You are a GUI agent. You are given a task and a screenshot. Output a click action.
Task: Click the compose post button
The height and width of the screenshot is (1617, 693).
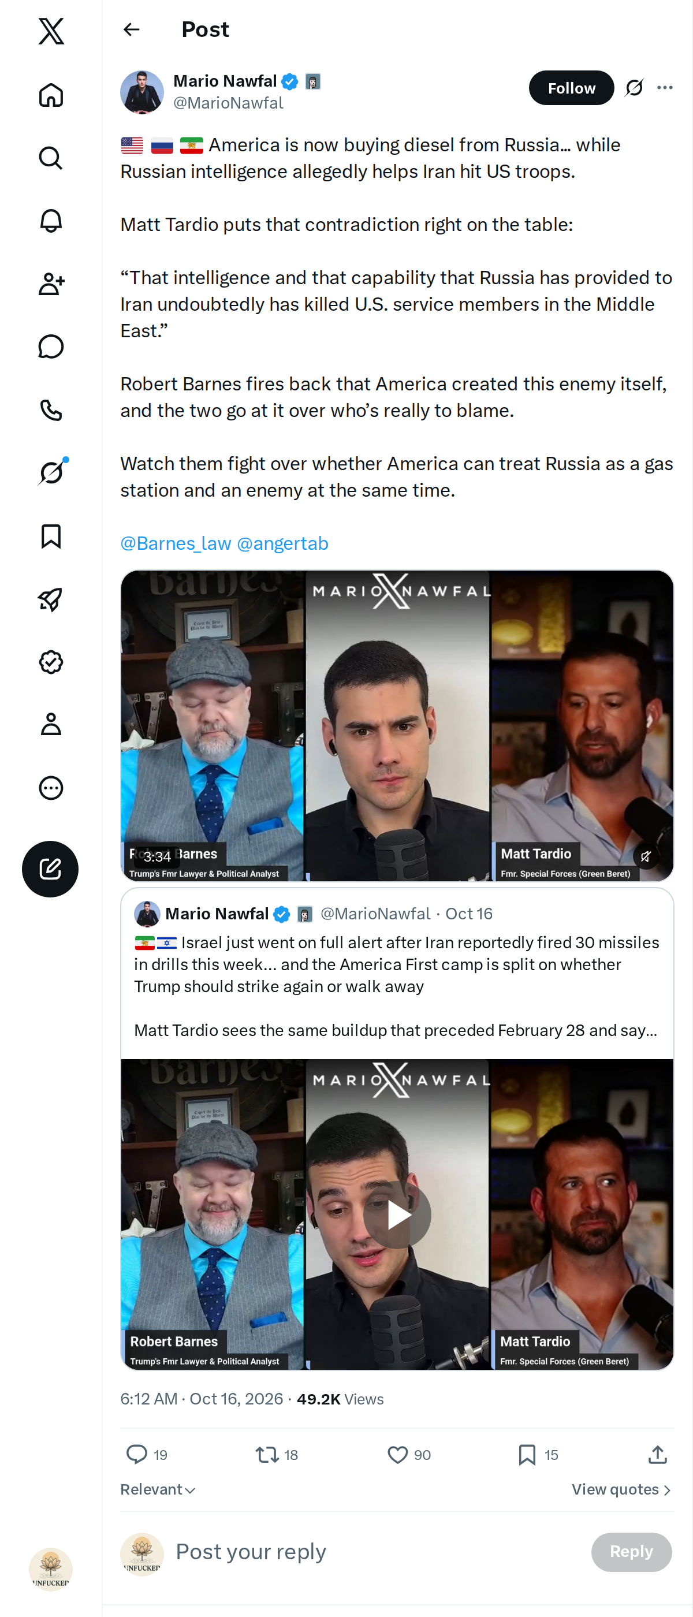50,869
